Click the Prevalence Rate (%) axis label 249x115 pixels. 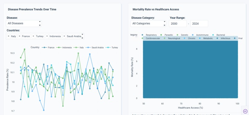point(7,80)
